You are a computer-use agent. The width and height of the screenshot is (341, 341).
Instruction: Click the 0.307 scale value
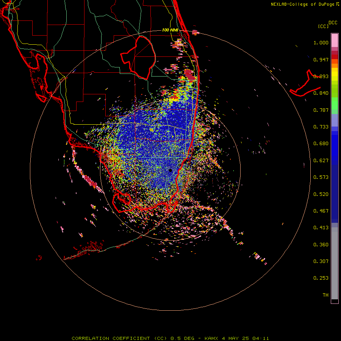tap(321, 261)
